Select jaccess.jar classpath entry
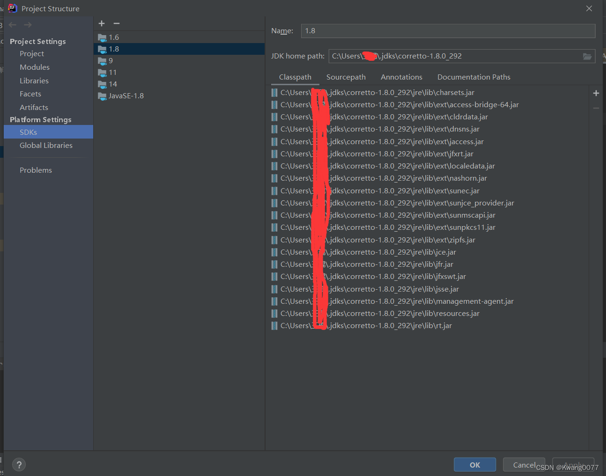Image resolution: width=606 pixels, height=476 pixels. (429, 142)
